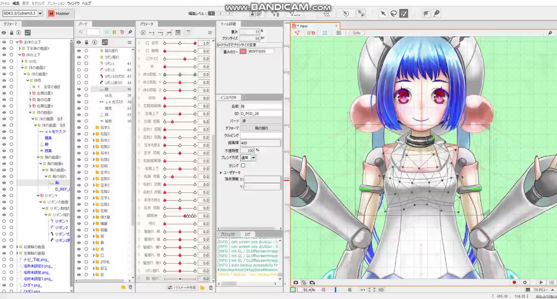Click the 口サイズ parameter slider

click(x=180, y=59)
